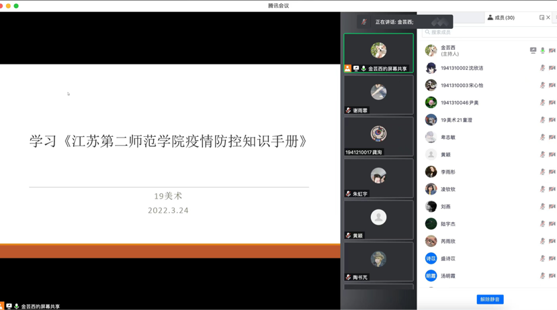Select 朱虹宇's video tile

click(x=378, y=178)
